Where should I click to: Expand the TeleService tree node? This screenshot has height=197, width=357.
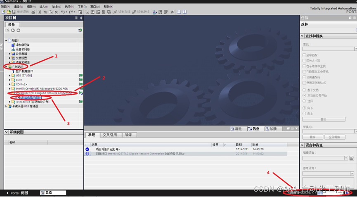[x=10, y=102]
